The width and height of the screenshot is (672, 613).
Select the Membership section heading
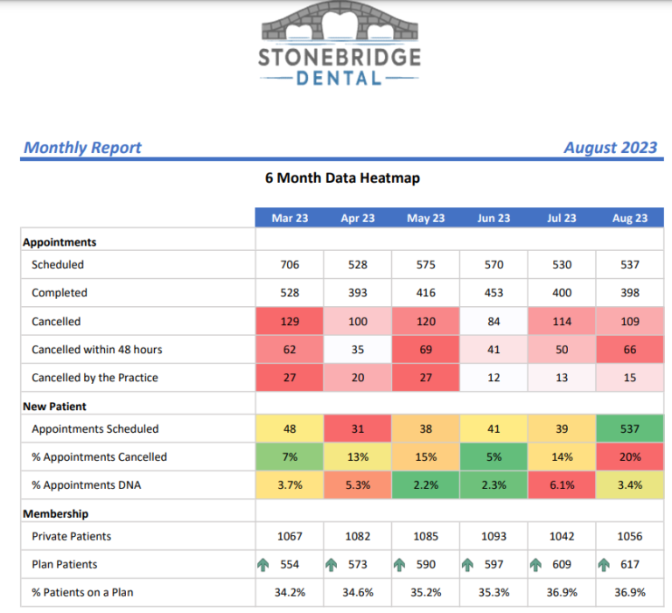click(x=55, y=513)
